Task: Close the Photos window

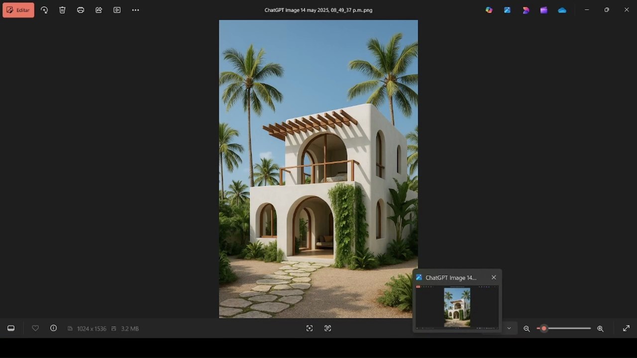Action: [x=627, y=10]
